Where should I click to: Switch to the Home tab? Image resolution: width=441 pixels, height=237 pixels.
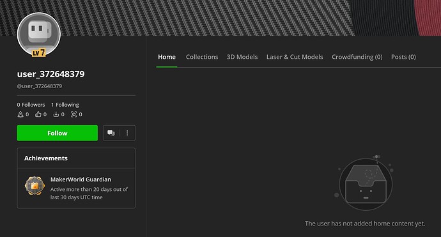(167, 57)
